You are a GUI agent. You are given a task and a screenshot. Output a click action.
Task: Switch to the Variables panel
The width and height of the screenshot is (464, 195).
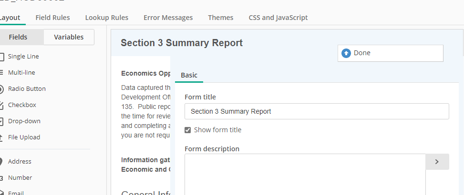69,37
